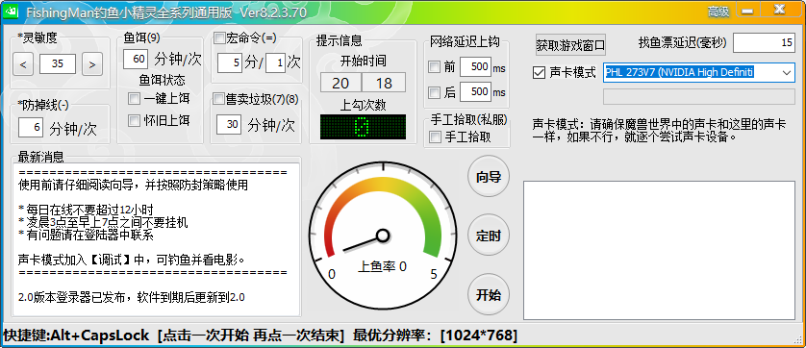This screenshot has height=348, width=806.
Task: Click the 找鱼漂延迟 field showing 15
Action: pyautogui.click(x=764, y=42)
